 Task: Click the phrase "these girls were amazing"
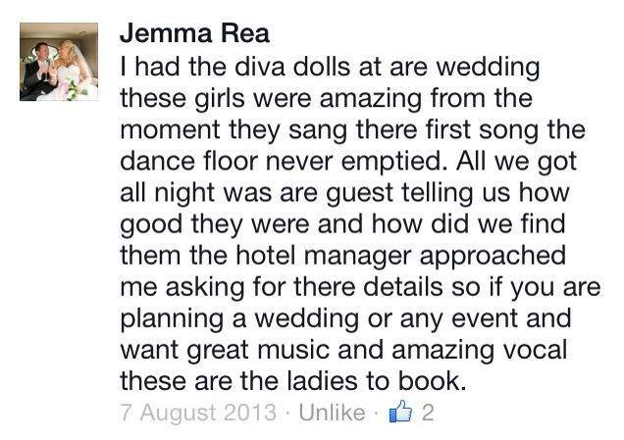271,98
